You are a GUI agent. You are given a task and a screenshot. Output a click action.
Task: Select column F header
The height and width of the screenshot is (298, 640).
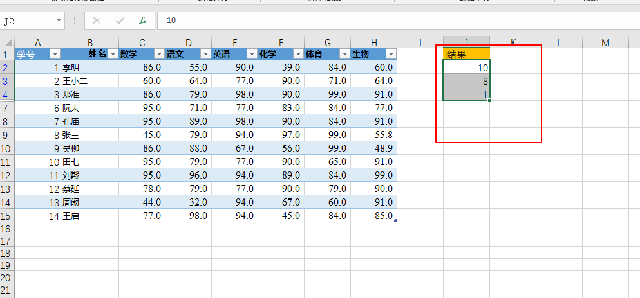[x=281, y=42]
